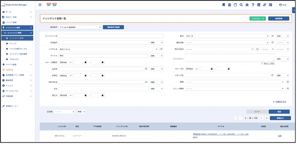Click the クリア button
Viewport: 297px width, 144px height.
point(257,112)
